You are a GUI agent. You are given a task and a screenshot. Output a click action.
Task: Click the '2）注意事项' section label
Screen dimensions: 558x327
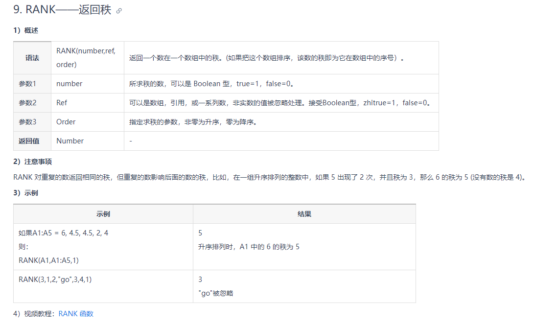(x=32, y=162)
